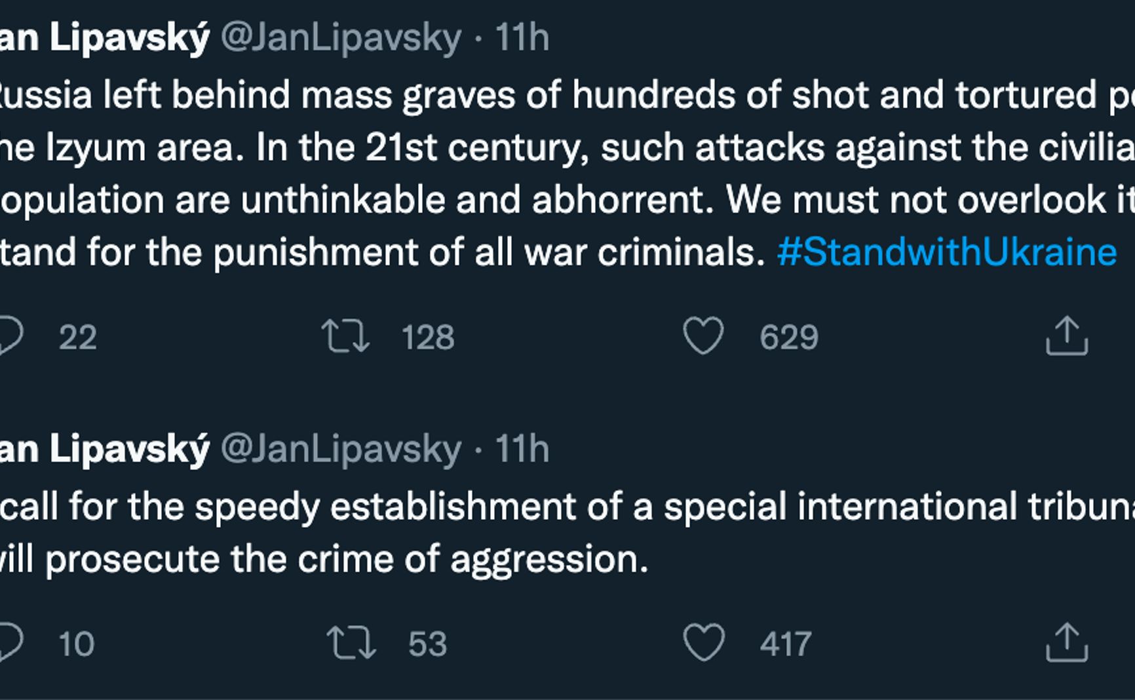Open the 11h timestamp on the Izyum tweet
The image size is (1135, 700).
522,37
